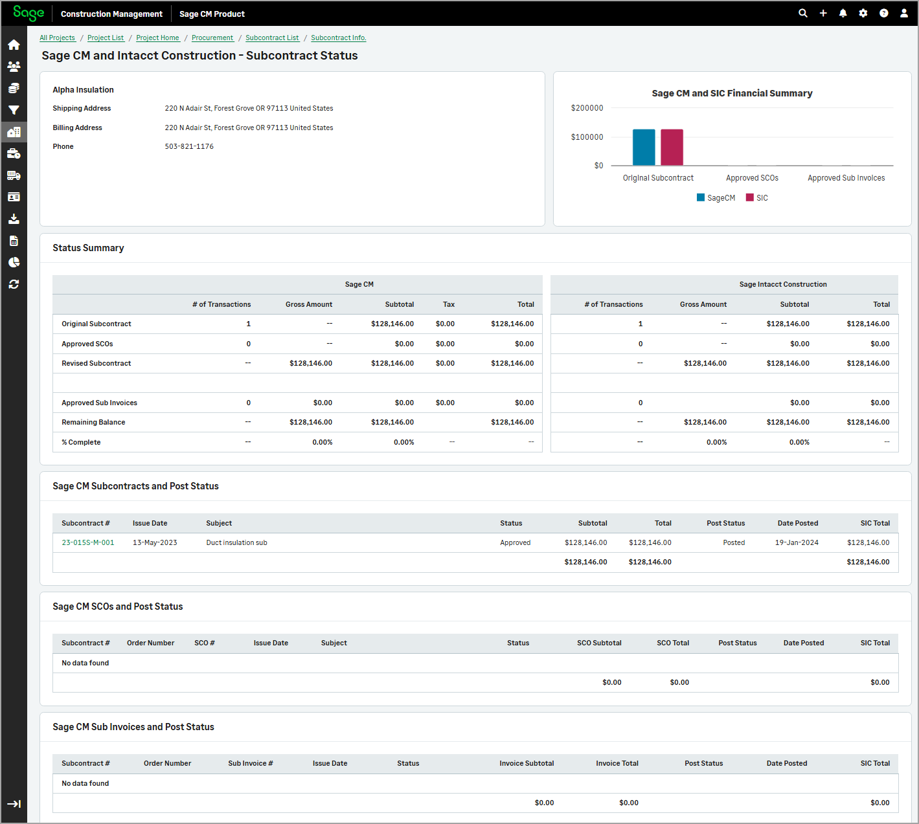Click Construction Management in header
919x824 pixels.
(111, 14)
